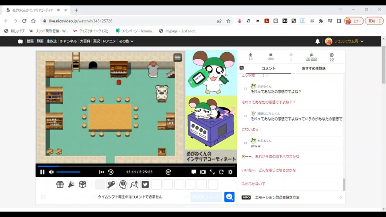Share the broadcast on Twitter
Viewport: 386px width, 217px height.
(145, 184)
